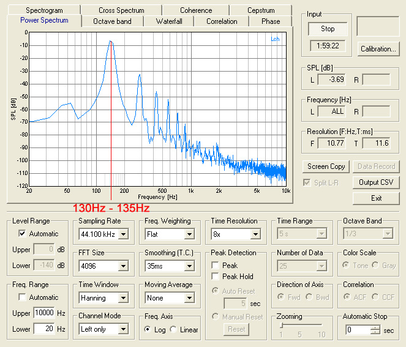Select Log frequency axis

pyautogui.click(x=148, y=329)
